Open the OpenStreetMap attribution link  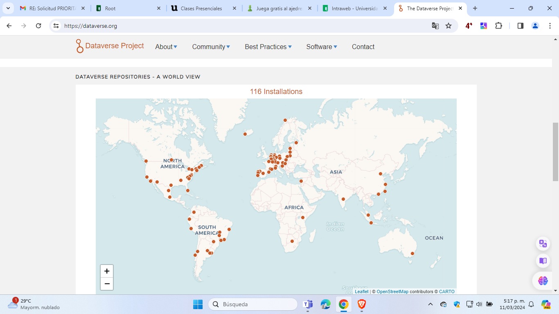[392, 292]
